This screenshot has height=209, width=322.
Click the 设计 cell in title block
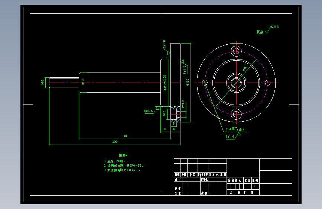pos(178,179)
